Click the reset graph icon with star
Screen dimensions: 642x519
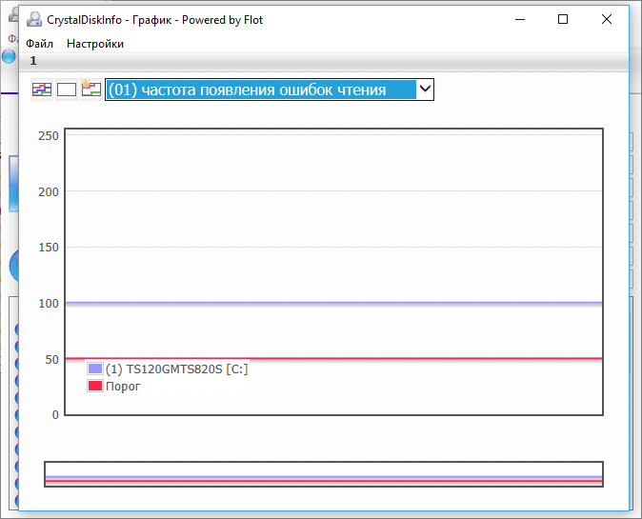coord(90,90)
